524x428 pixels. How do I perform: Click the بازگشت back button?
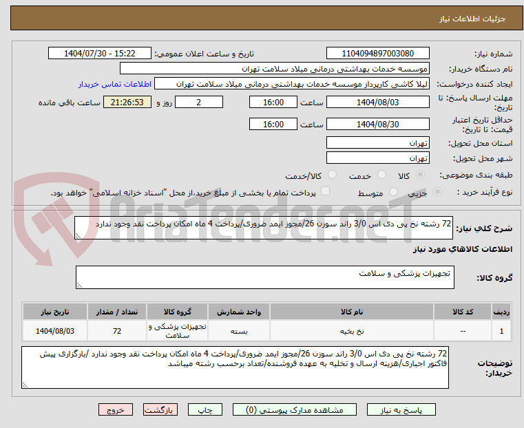point(160,409)
